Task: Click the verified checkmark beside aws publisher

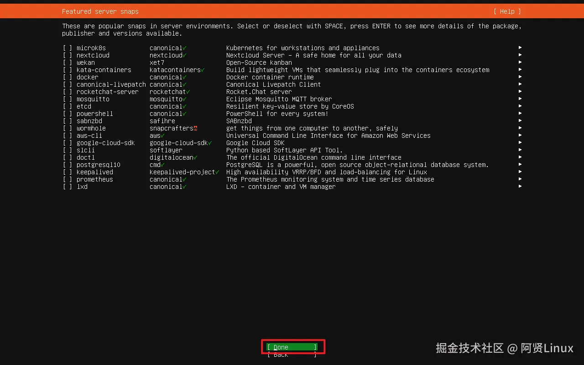Action: (x=162, y=136)
